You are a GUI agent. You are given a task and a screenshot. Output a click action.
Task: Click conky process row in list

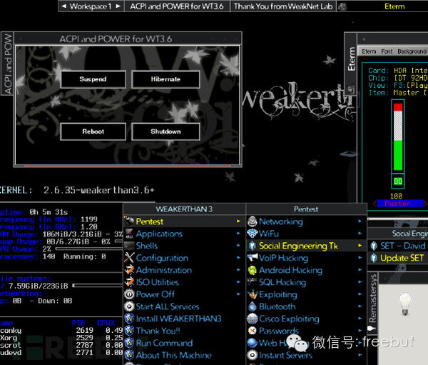(61, 330)
